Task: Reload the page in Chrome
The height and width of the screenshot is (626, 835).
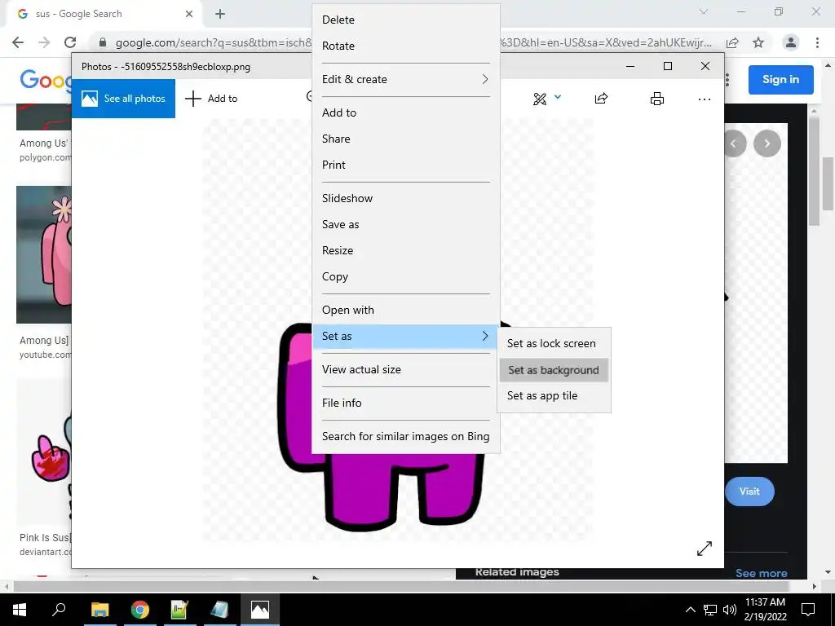Action: [70, 42]
